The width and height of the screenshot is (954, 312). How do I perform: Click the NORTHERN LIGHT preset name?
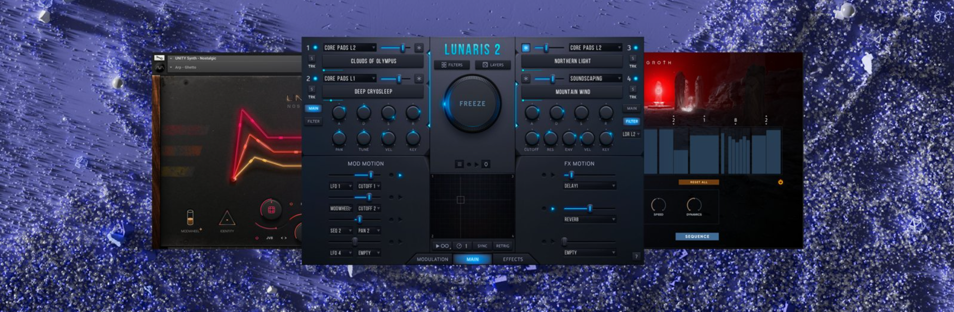(573, 61)
